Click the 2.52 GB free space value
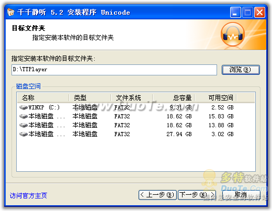 (x=222, y=107)
